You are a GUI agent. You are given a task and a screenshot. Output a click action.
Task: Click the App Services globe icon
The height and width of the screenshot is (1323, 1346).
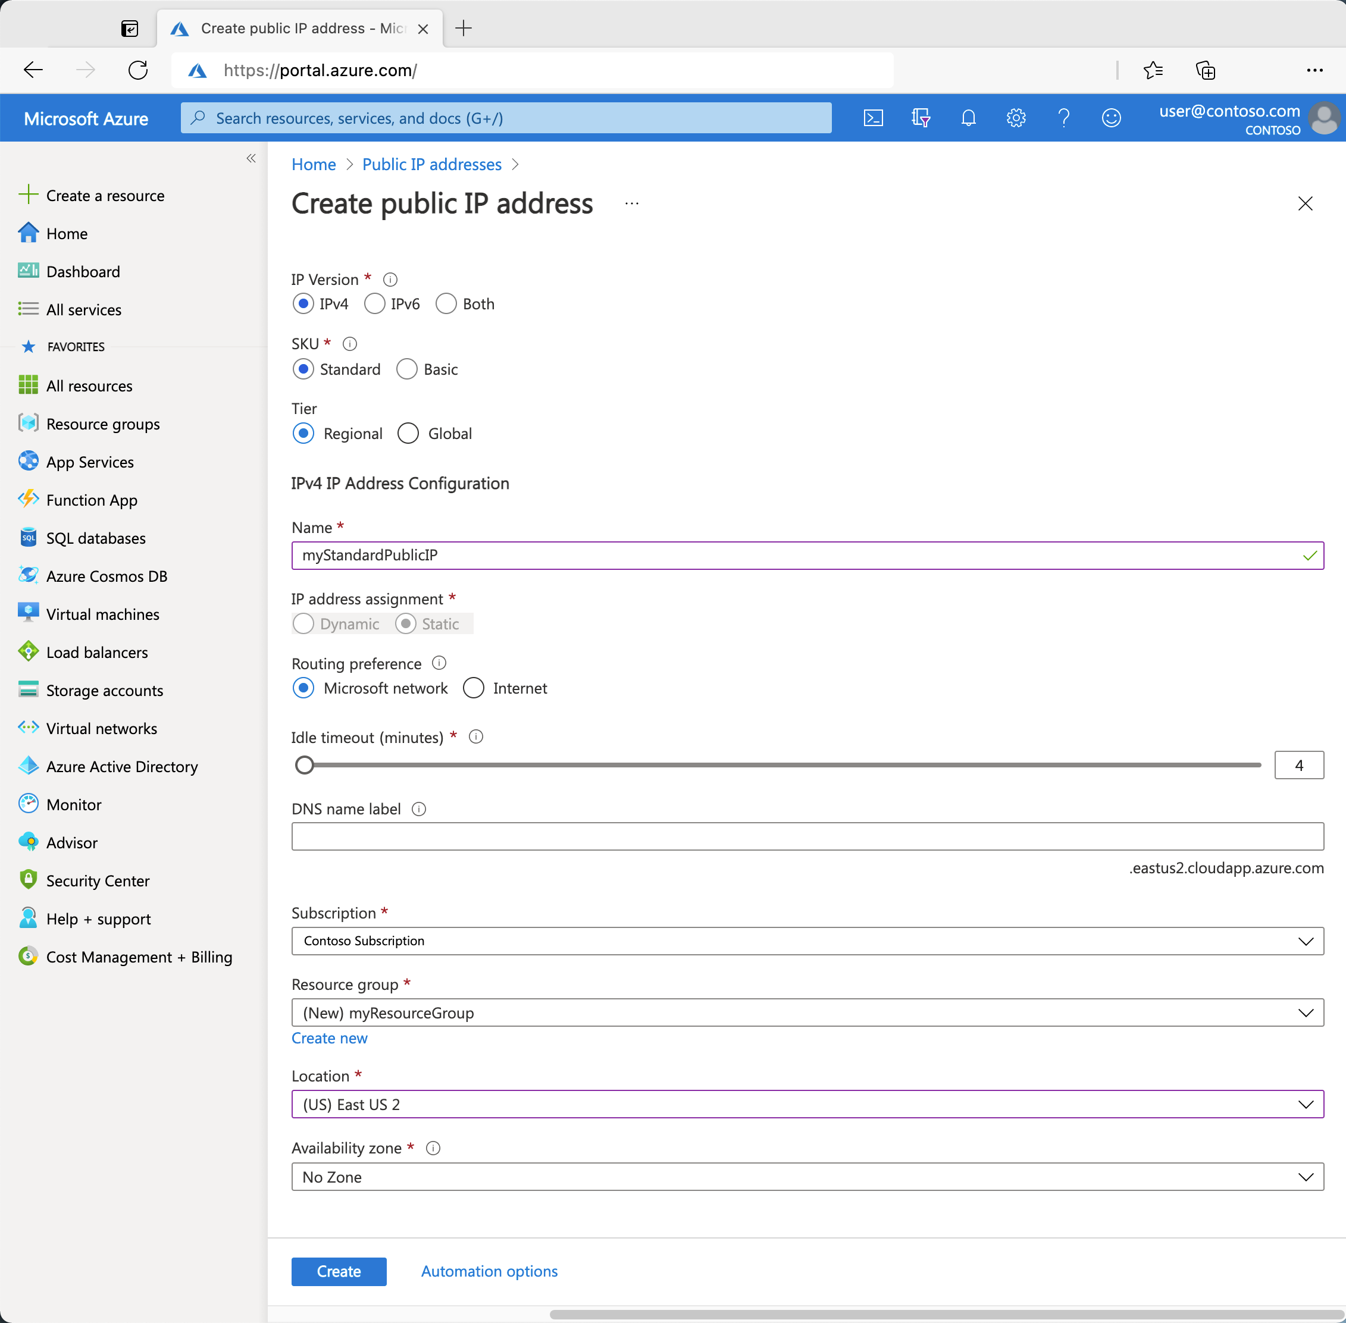(x=28, y=462)
